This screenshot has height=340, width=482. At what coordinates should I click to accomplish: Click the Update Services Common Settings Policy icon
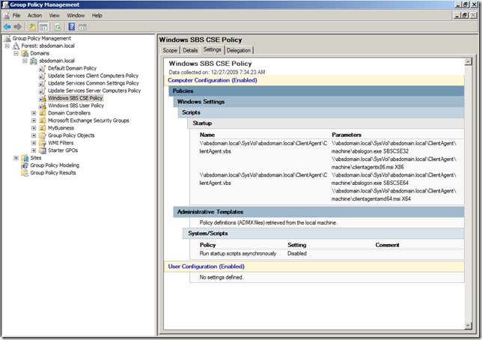pyautogui.click(x=43, y=83)
